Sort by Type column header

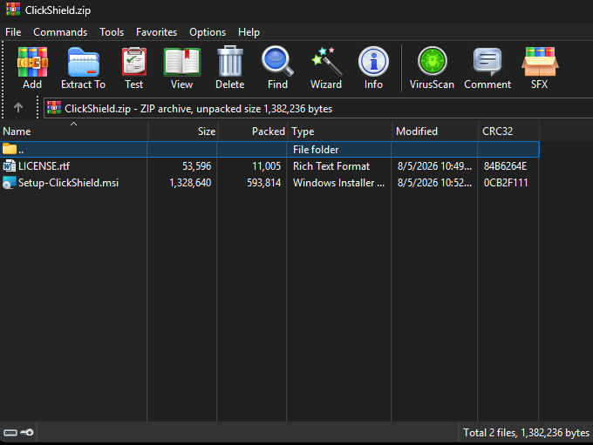click(339, 131)
